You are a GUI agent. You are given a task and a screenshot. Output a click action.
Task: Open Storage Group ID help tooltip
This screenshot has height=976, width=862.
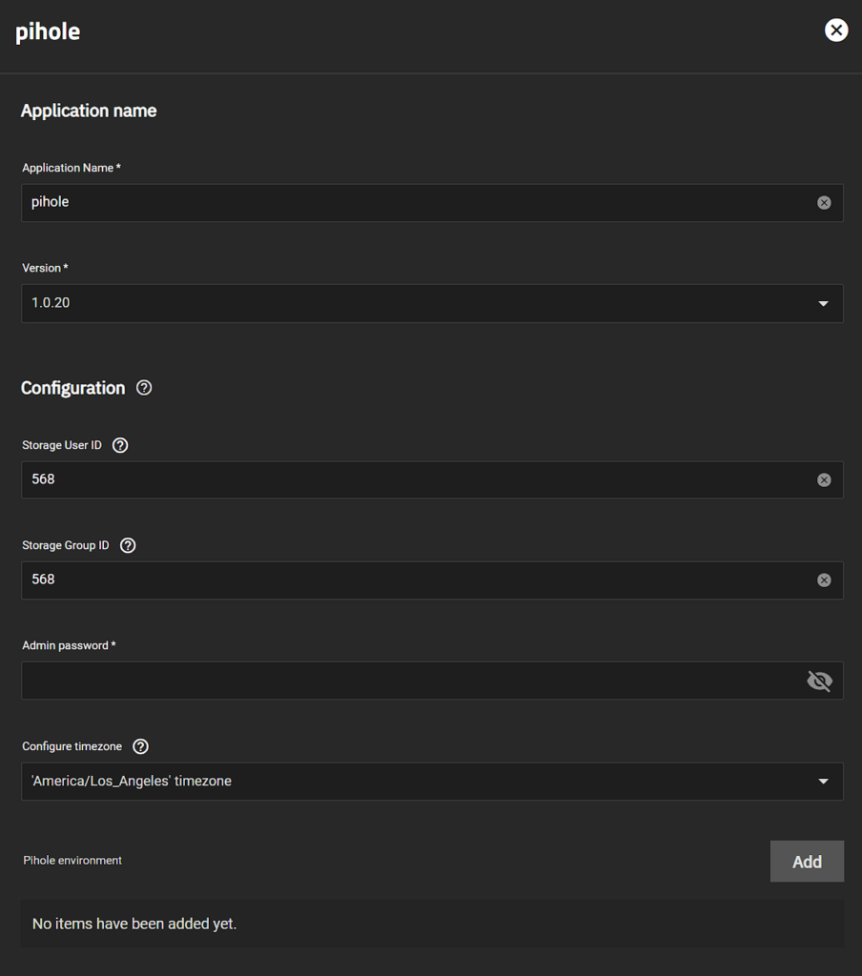pos(128,545)
